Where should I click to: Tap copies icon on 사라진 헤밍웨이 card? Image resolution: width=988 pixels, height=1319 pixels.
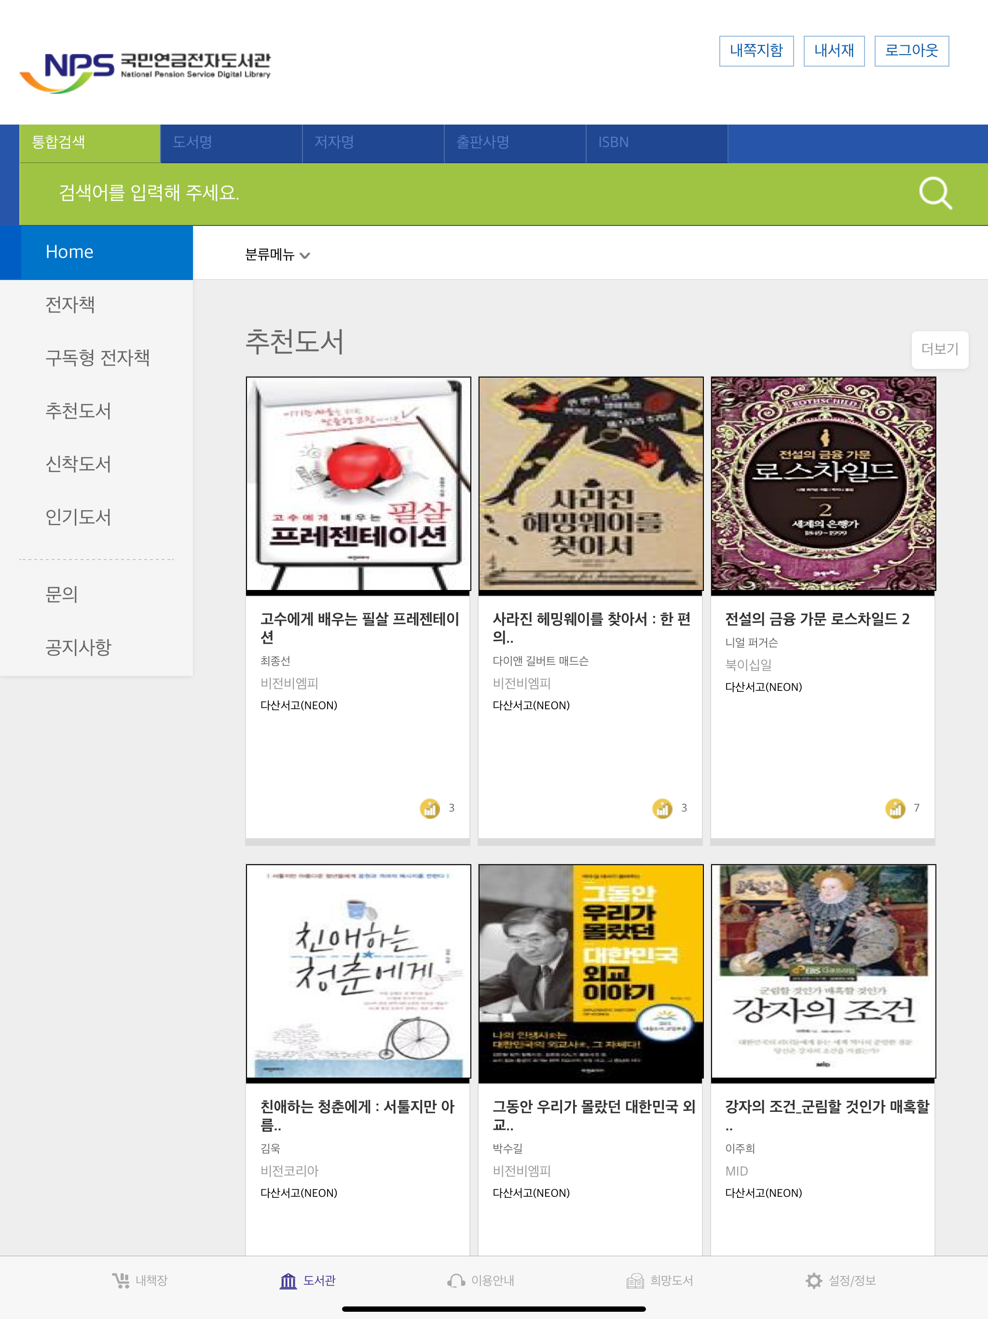pyautogui.click(x=662, y=808)
